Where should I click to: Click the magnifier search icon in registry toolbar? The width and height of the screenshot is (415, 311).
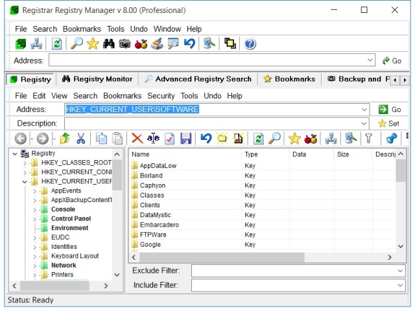(275, 138)
